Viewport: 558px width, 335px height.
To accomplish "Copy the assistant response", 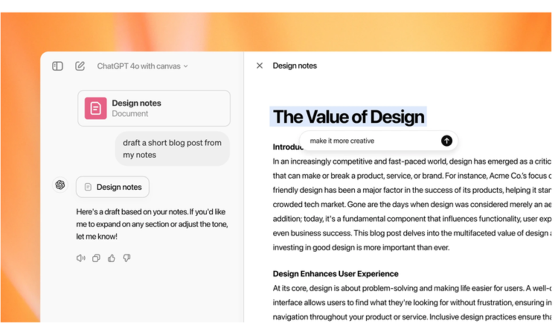I will point(96,258).
